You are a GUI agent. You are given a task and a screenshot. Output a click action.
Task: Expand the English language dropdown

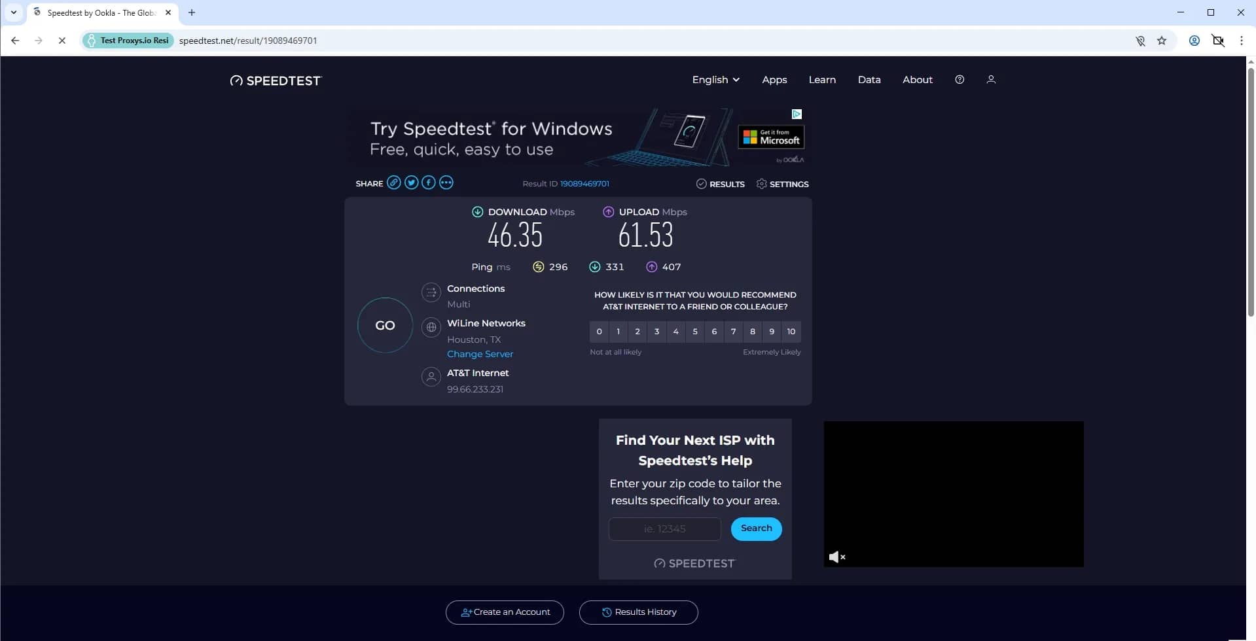(x=715, y=79)
